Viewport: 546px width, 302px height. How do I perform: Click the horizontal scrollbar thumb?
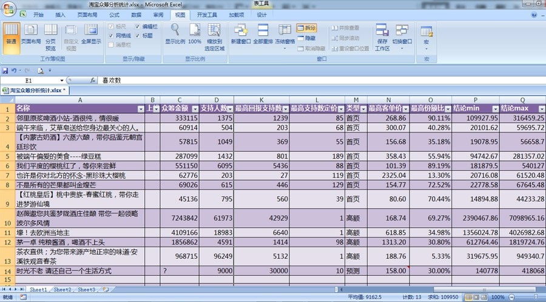click(484, 289)
